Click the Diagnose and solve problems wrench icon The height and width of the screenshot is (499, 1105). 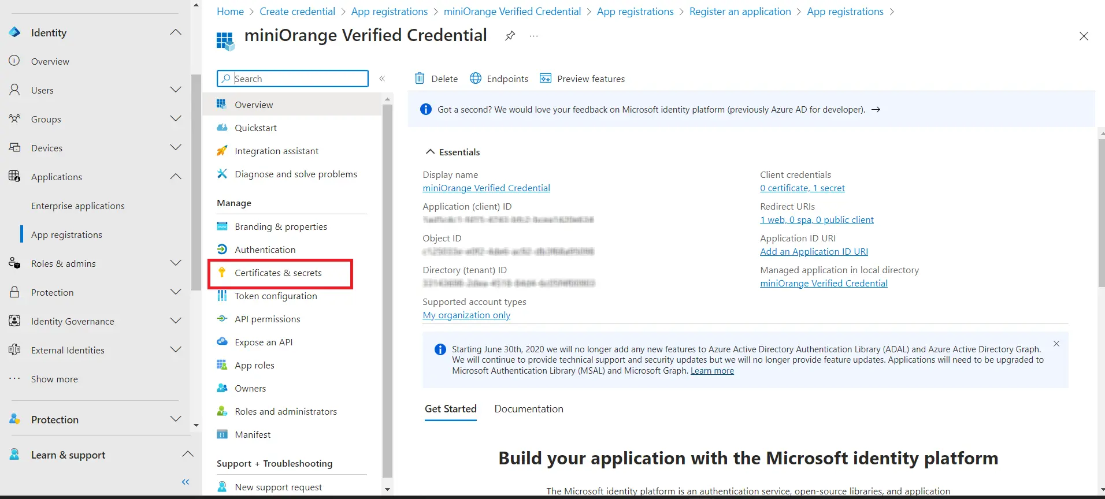point(222,174)
